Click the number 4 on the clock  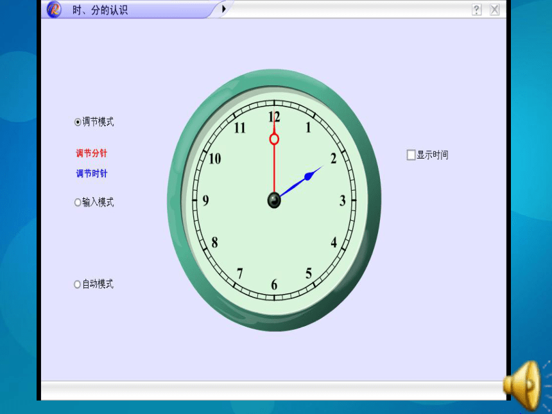pyautogui.click(x=334, y=242)
